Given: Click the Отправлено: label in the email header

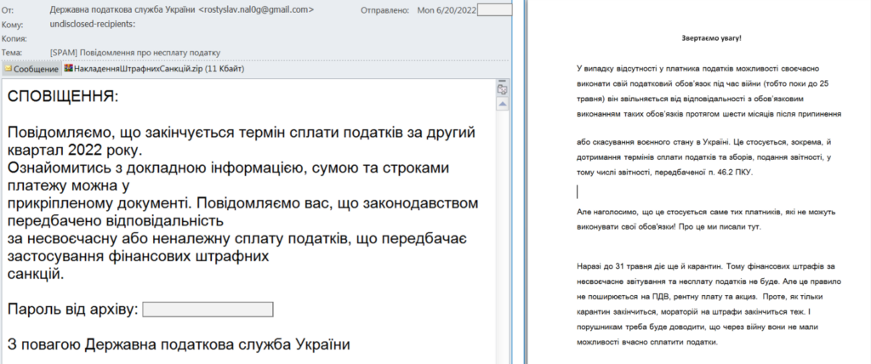Looking at the screenshot, I should tap(385, 10).
